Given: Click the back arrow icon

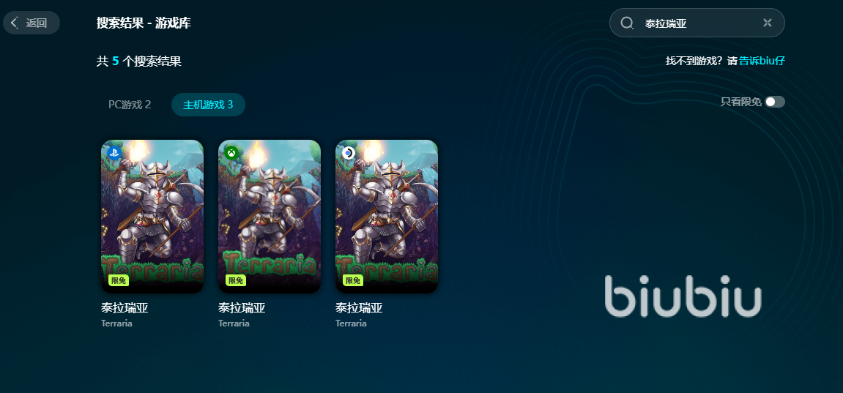Looking at the screenshot, I should 15,23.
